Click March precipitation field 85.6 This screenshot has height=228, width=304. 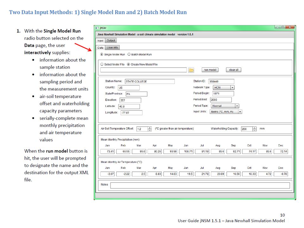tap(139, 151)
